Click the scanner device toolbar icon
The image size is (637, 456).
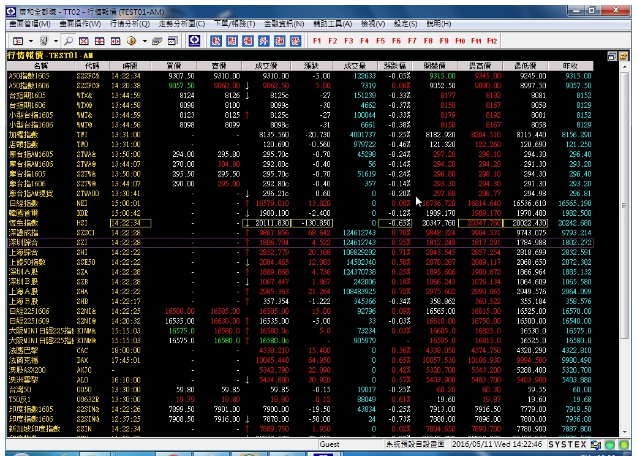[157, 41]
